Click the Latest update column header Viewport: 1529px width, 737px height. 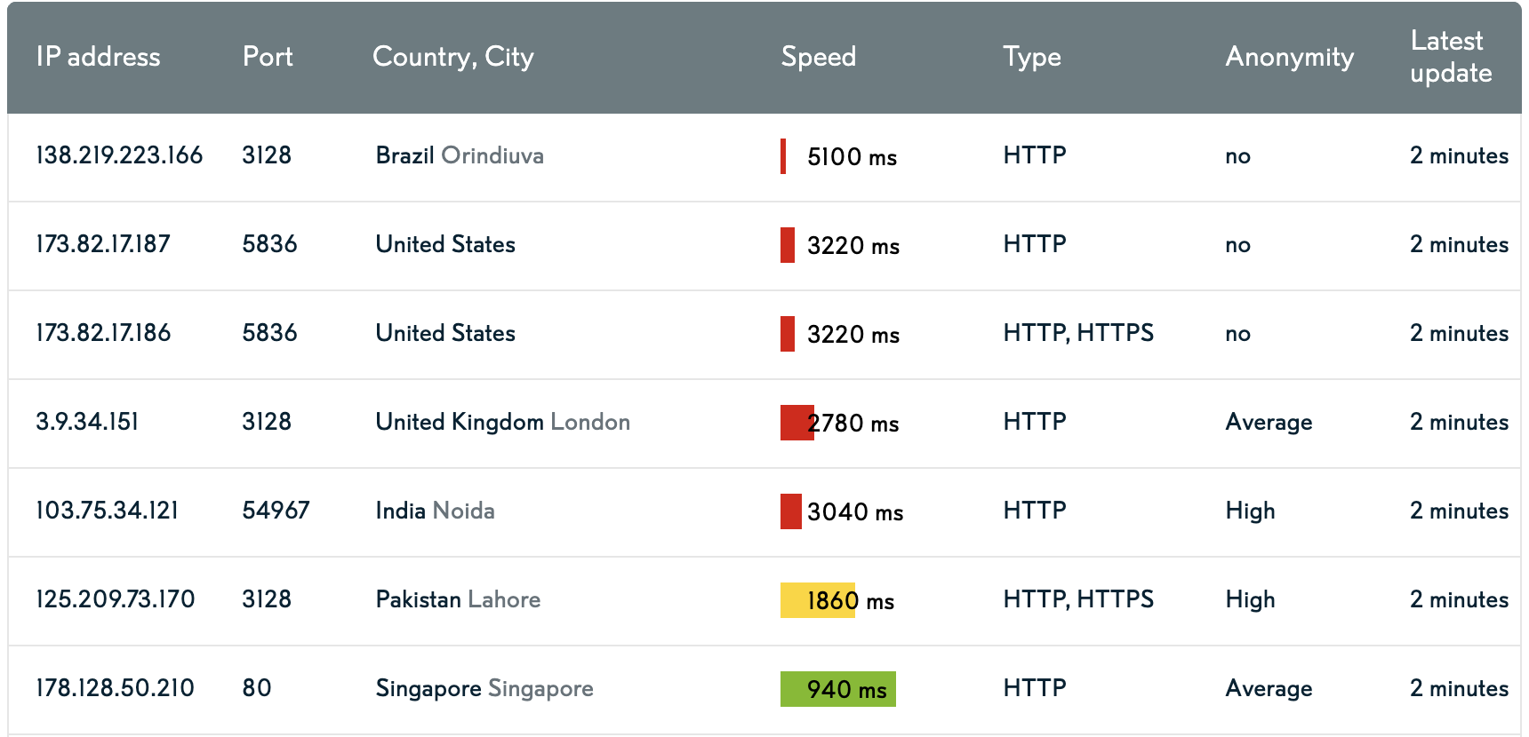(x=1450, y=57)
